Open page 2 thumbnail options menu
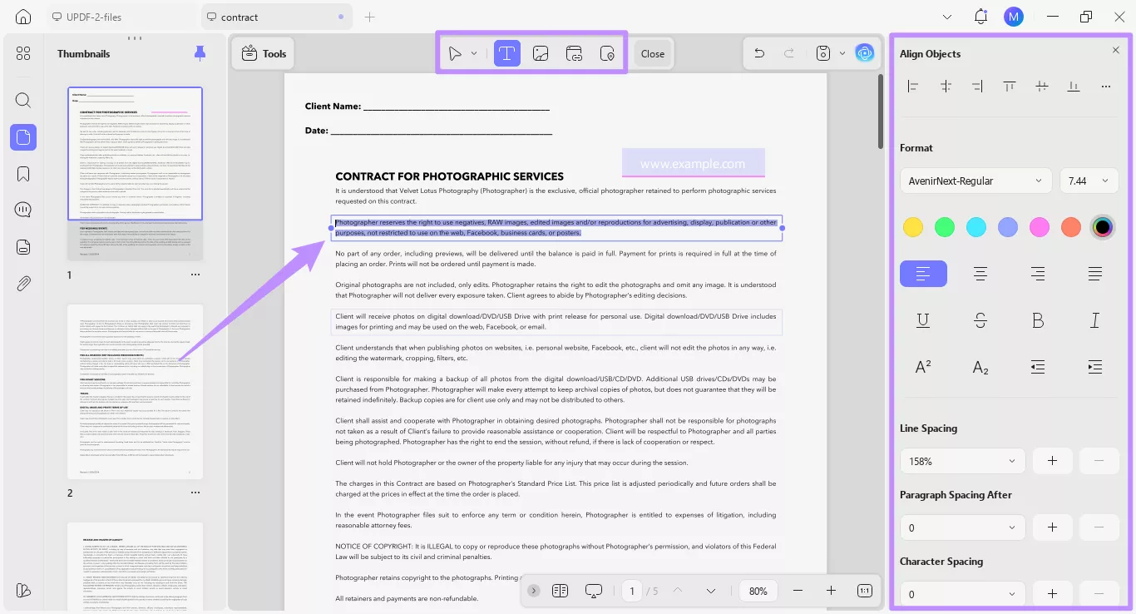This screenshot has width=1136, height=614. tap(195, 493)
